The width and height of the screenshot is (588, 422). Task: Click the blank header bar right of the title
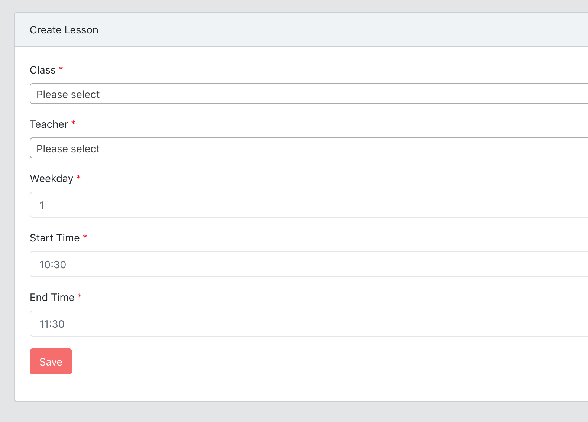point(335,30)
